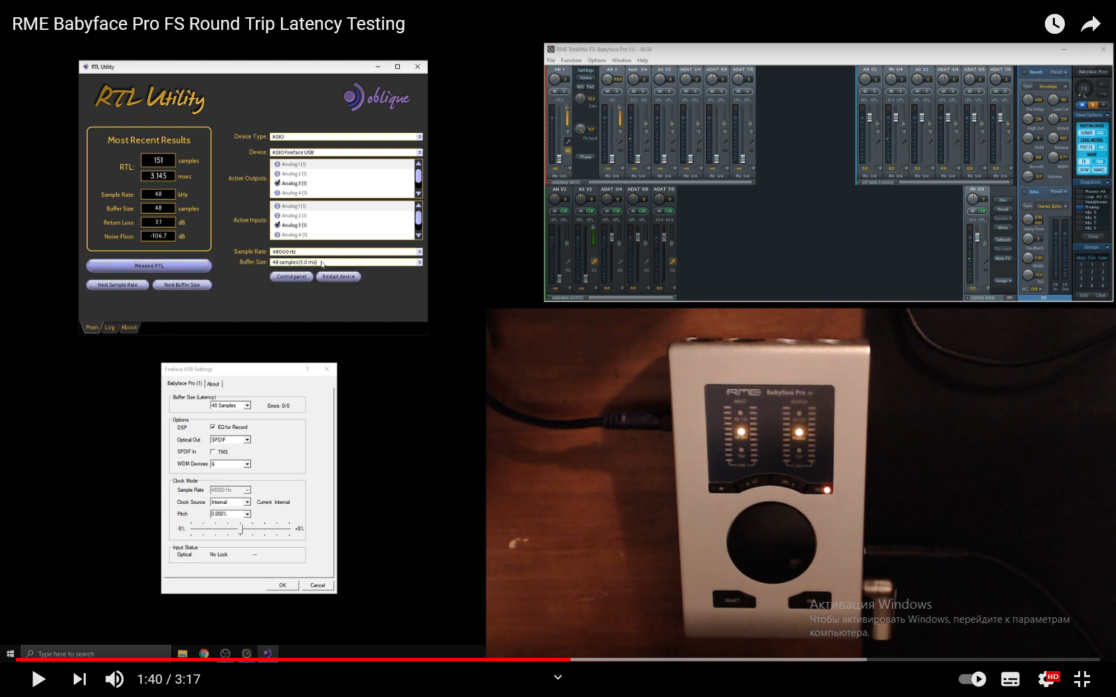Select Preamp snapshot in TotalMix

click(x=1092, y=207)
